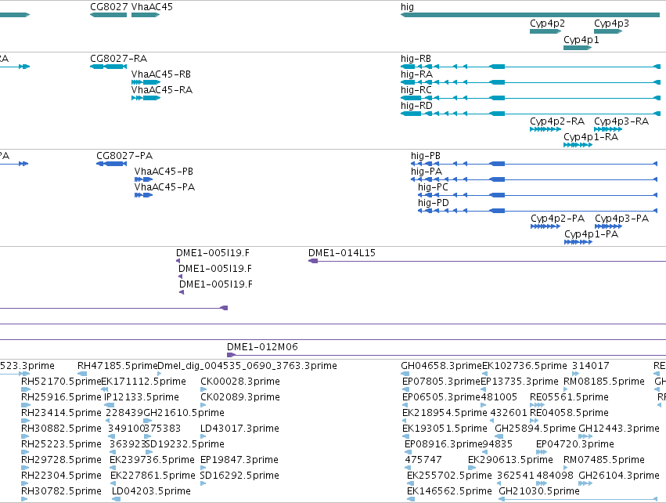Select EST LD04203.5prime
Screen dimensions: 666x503
[117, 499]
